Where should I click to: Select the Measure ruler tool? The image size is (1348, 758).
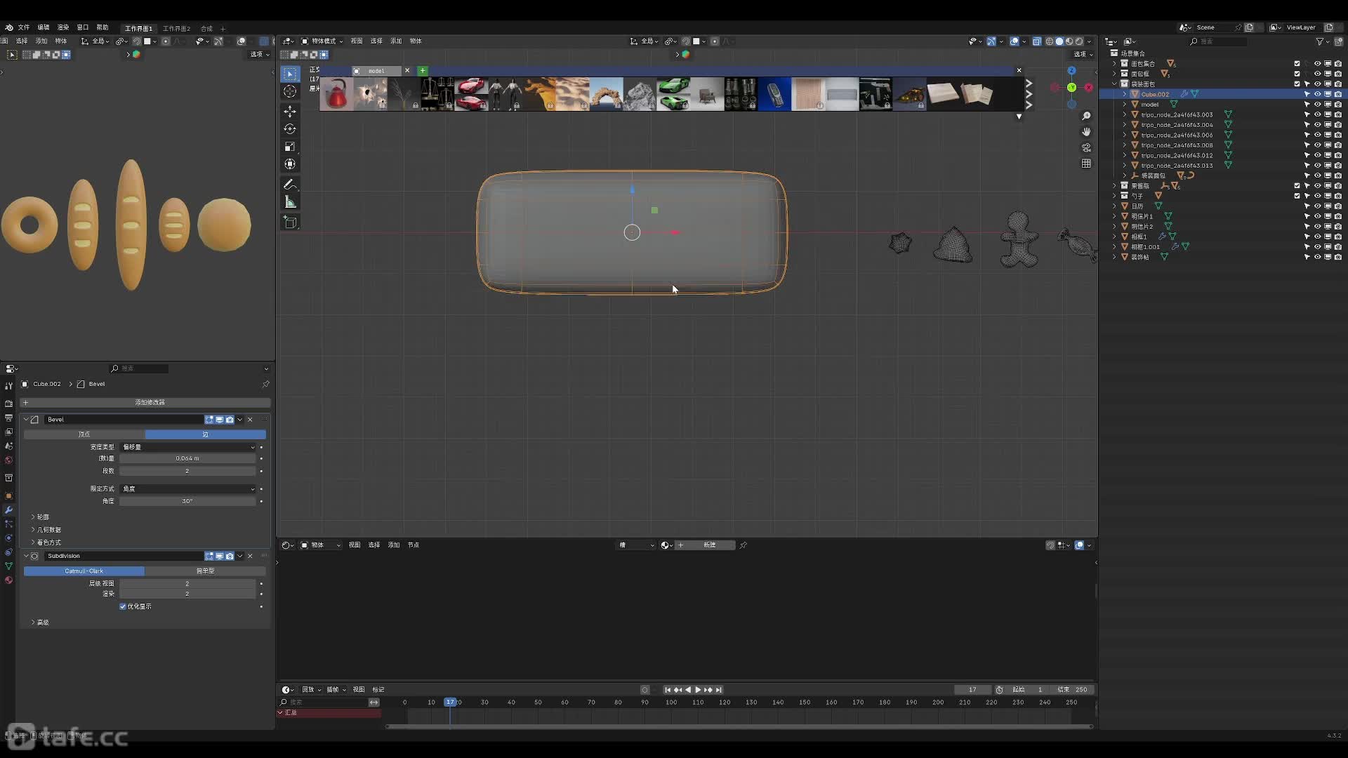(290, 202)
